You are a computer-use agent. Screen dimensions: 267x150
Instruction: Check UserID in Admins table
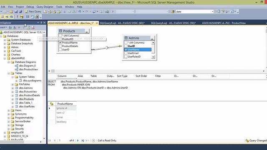[126, 46]
